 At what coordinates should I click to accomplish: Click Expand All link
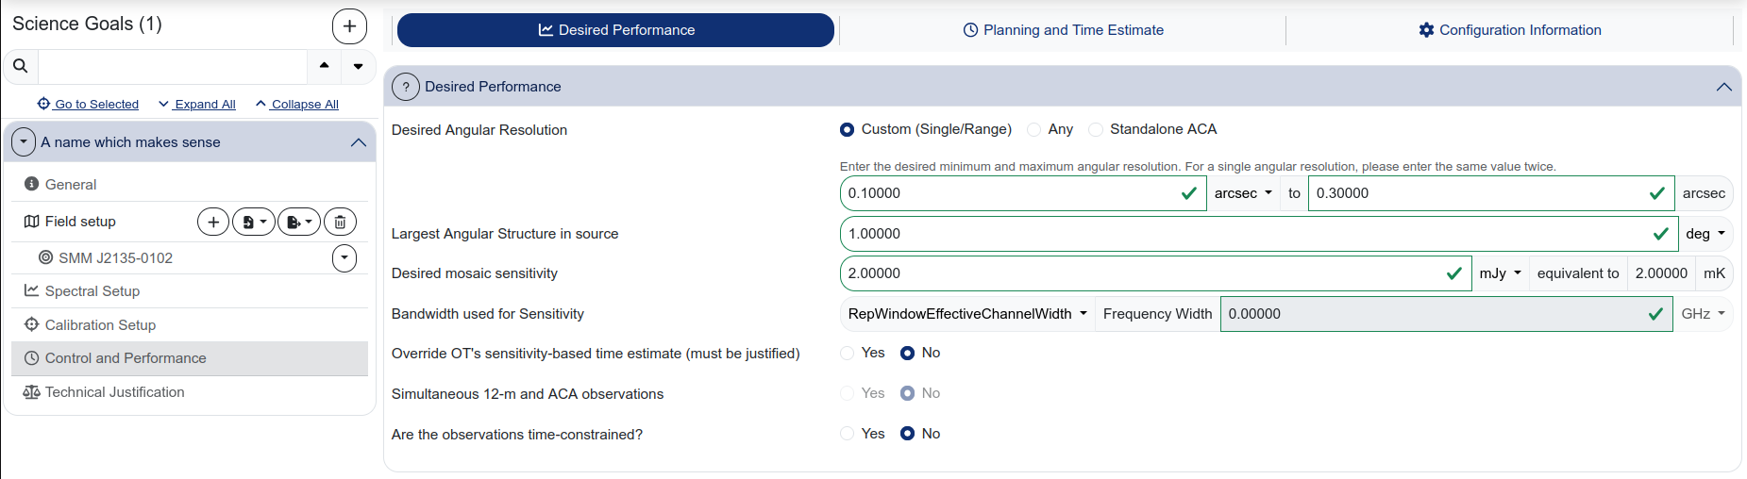197,105
